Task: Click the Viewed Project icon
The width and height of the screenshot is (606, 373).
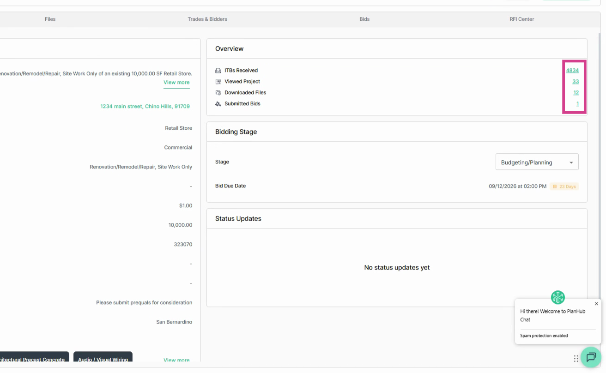Action: point(218,82)
